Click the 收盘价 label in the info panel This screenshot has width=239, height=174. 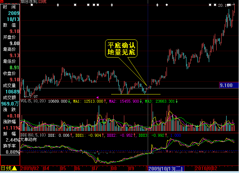[9, 74]
